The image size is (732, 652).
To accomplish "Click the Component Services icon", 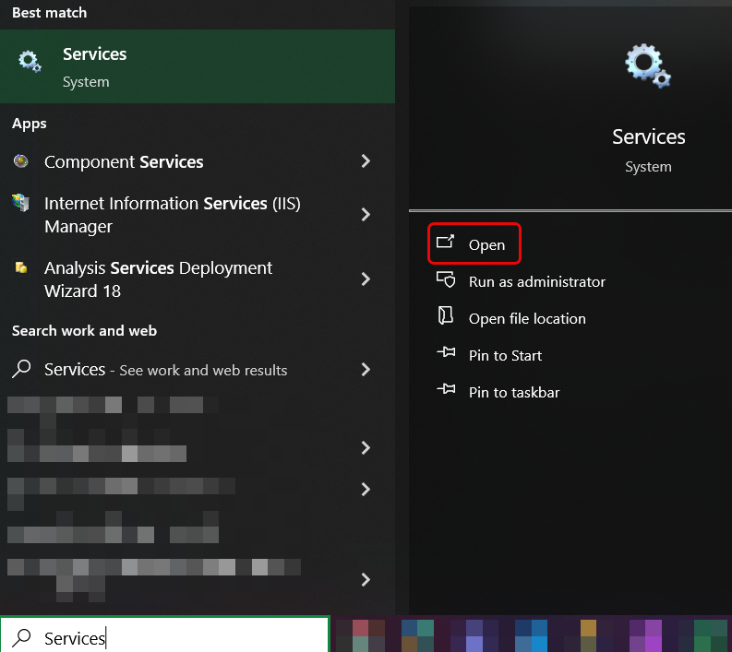I will [20, 160].
